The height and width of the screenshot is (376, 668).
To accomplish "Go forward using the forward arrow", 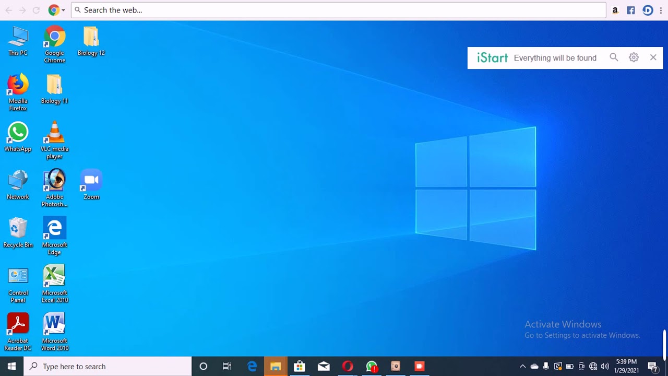I will click(22, 10).
